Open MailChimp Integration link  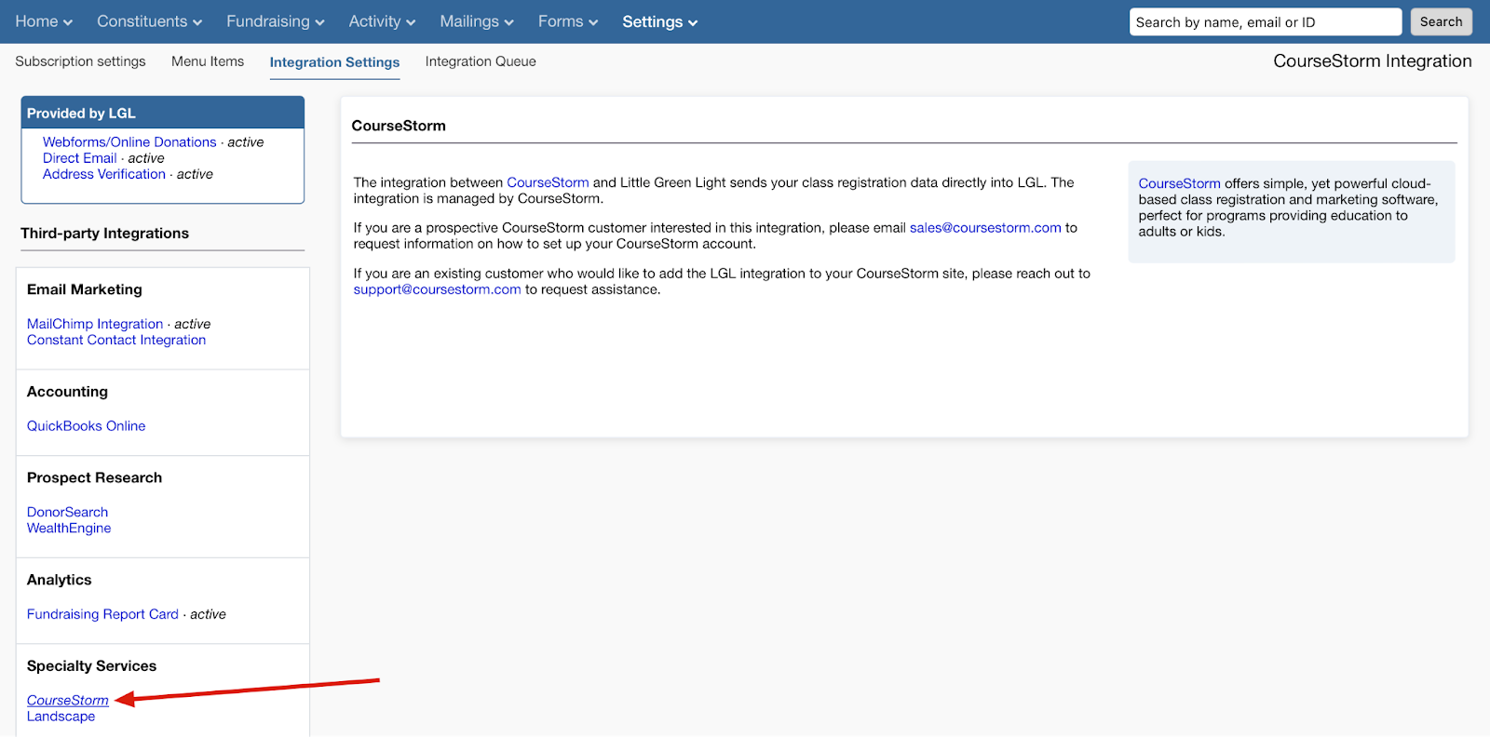pos(95,324)
